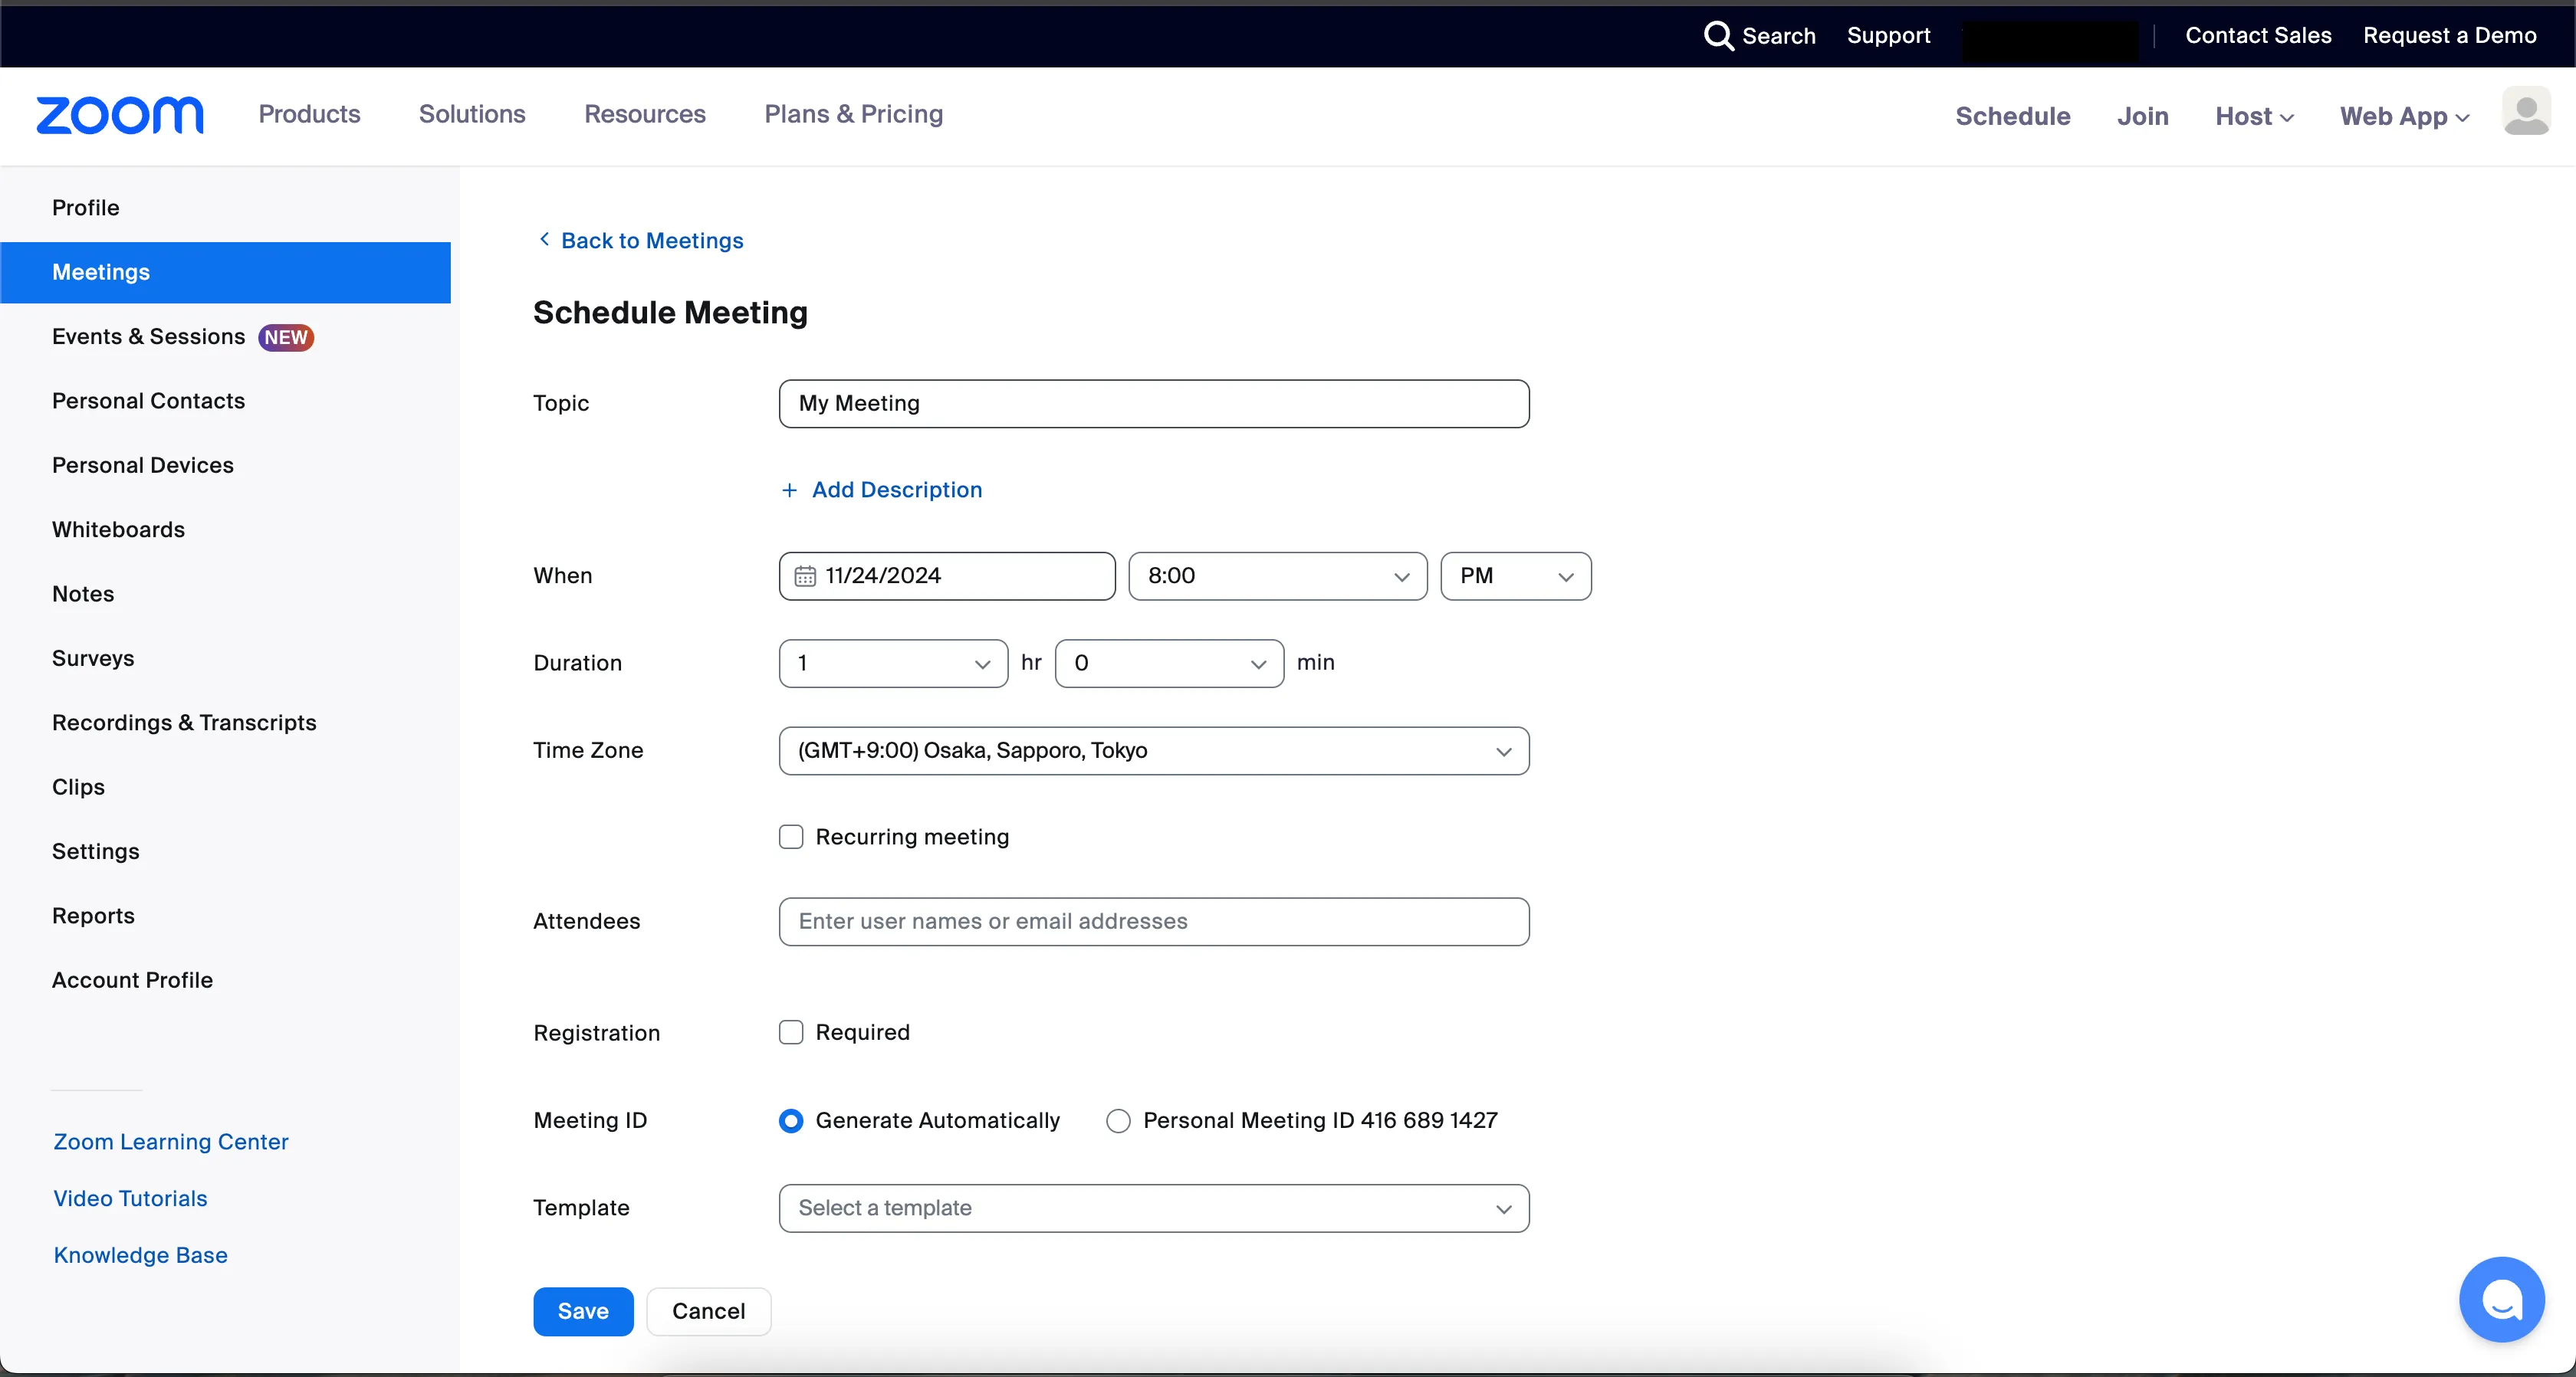Click the back arrow to Meetings
2576x1377 pixels.
click(x=544, y=239)
